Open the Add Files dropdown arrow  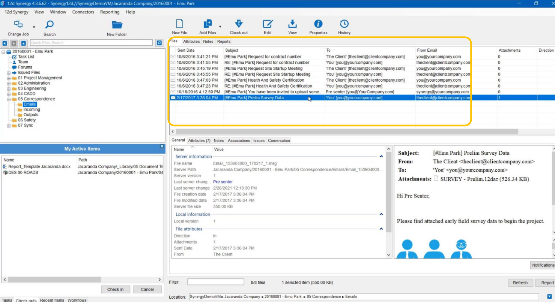(x=220, y=27)
